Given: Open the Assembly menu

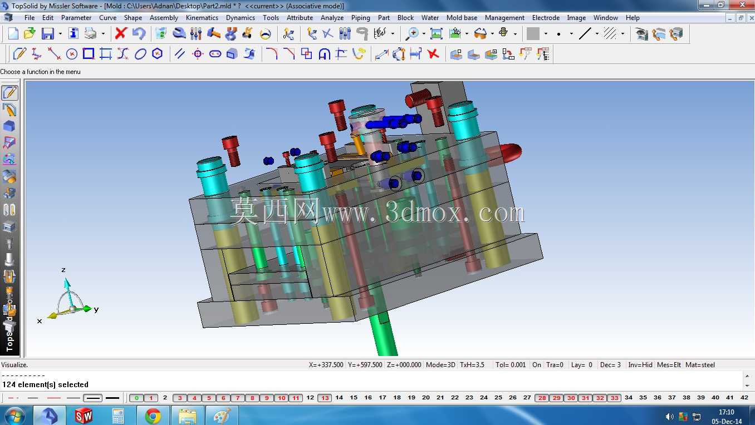Looking at the screenshot, I should pyautogui.click(x=164, y=18).
